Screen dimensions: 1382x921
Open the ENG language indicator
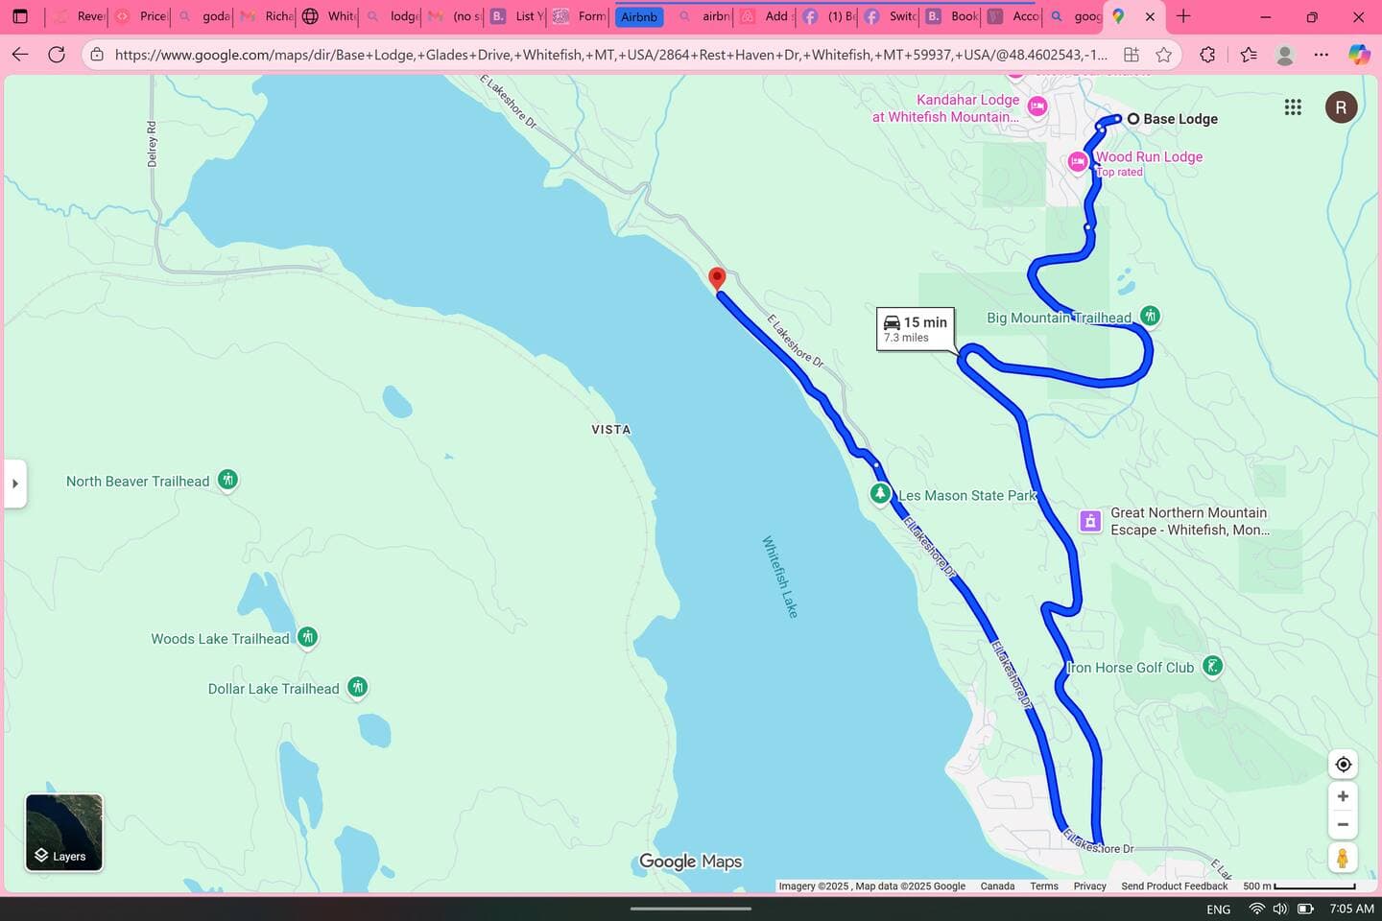coord(1219,909)
